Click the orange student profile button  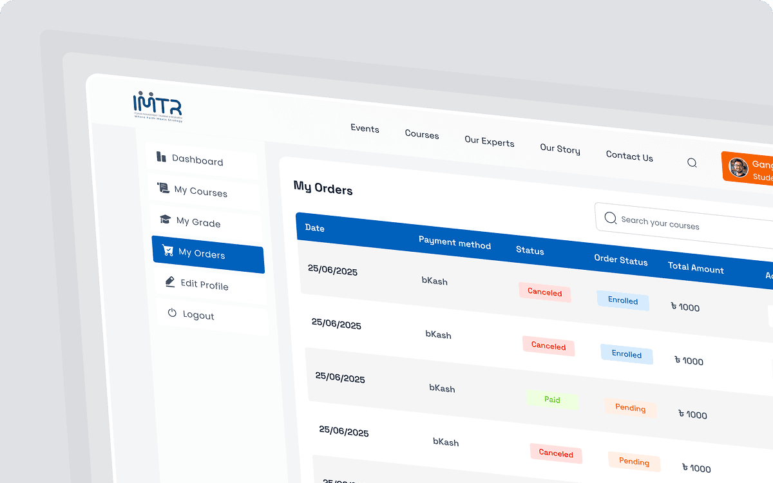(754, 169)
